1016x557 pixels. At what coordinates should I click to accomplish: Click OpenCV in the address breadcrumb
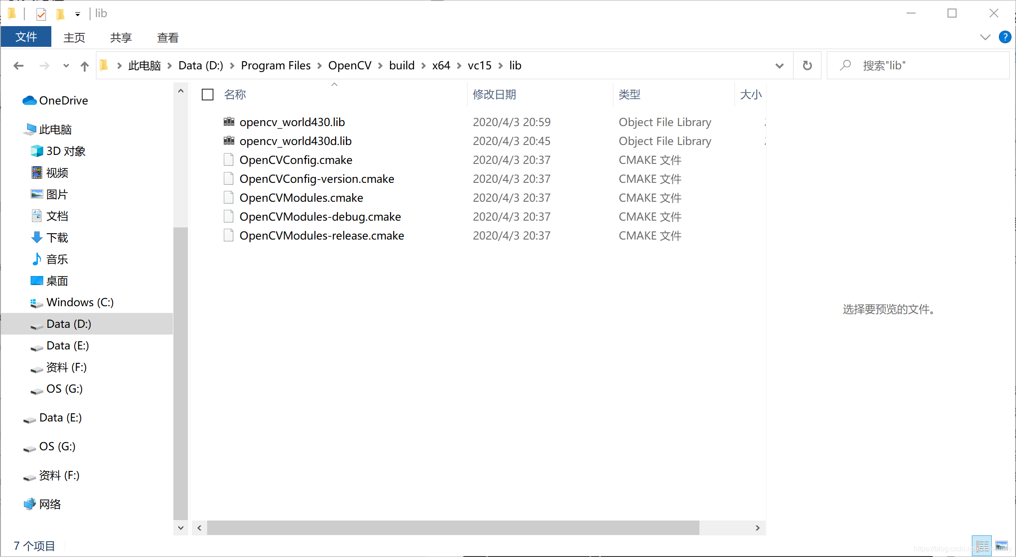(x=350, y=66)
